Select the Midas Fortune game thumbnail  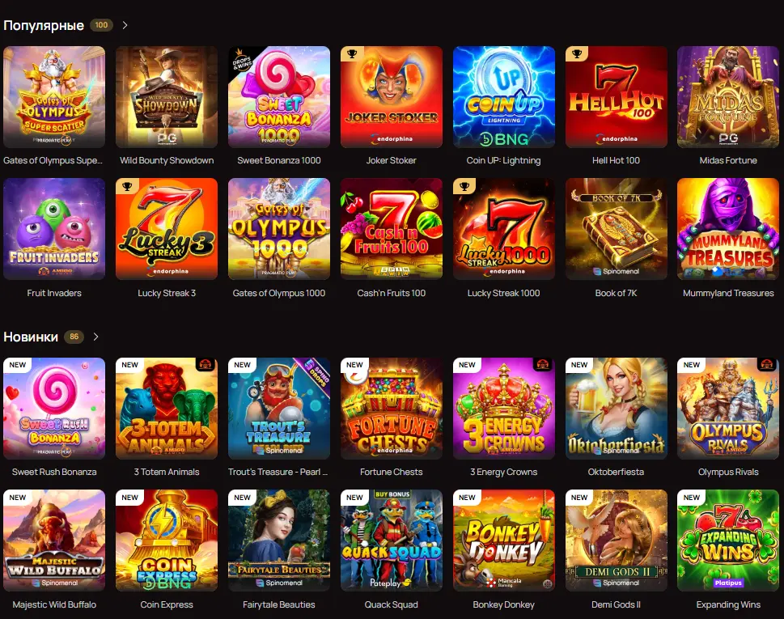(728, 97)
